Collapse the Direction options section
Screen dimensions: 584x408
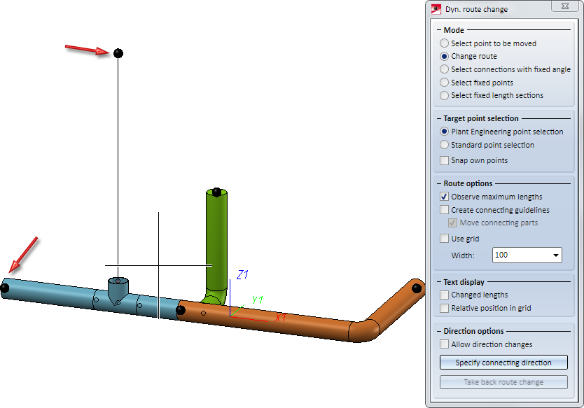tap(439, 331)
